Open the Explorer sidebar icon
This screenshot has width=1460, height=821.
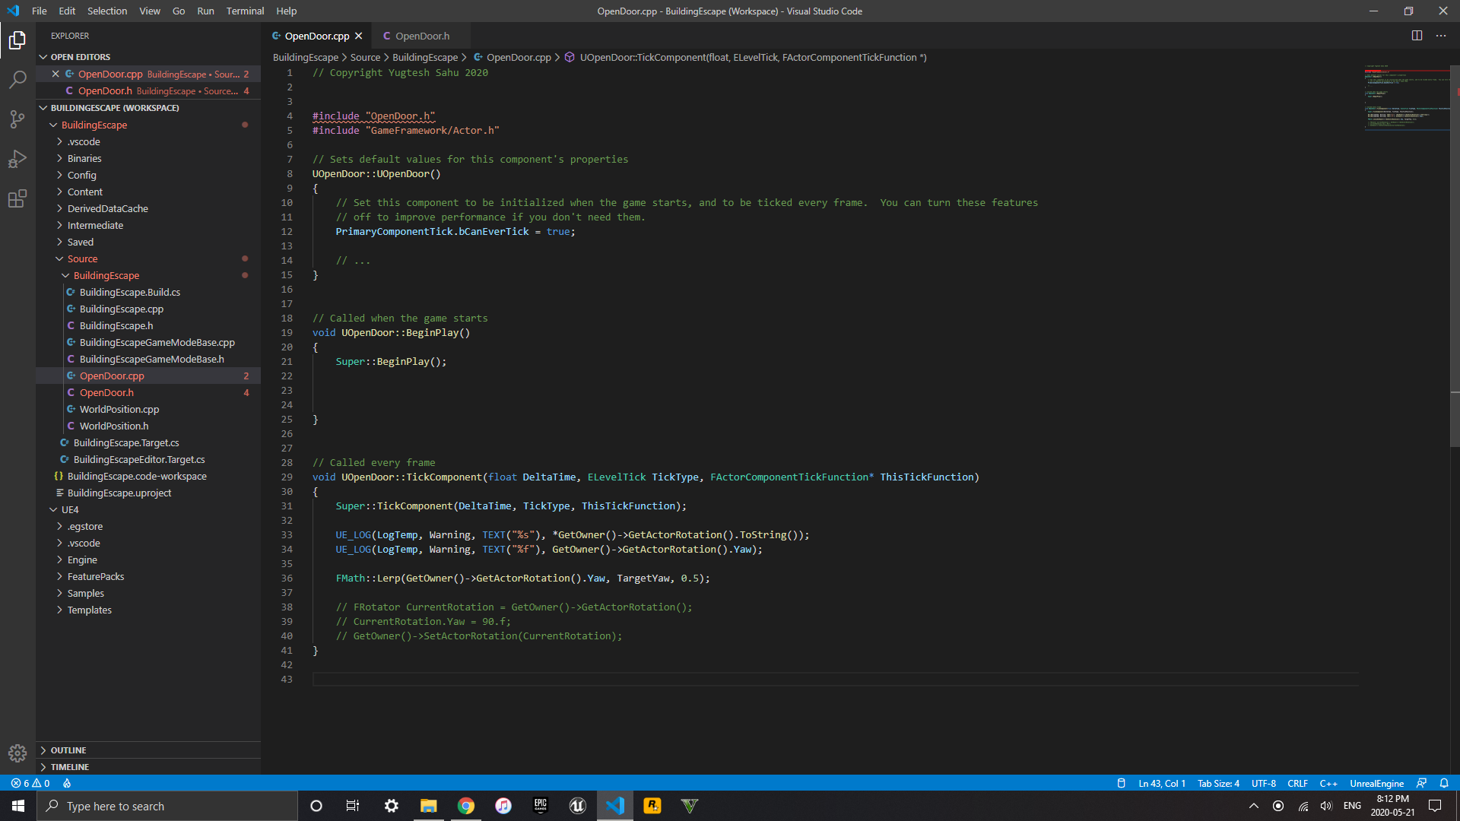tap(17, 41)
